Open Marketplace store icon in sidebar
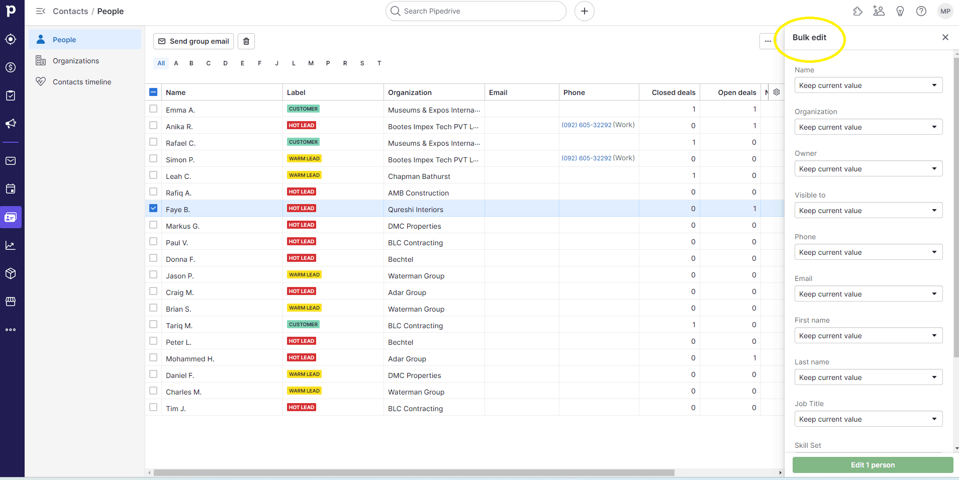 11,302
